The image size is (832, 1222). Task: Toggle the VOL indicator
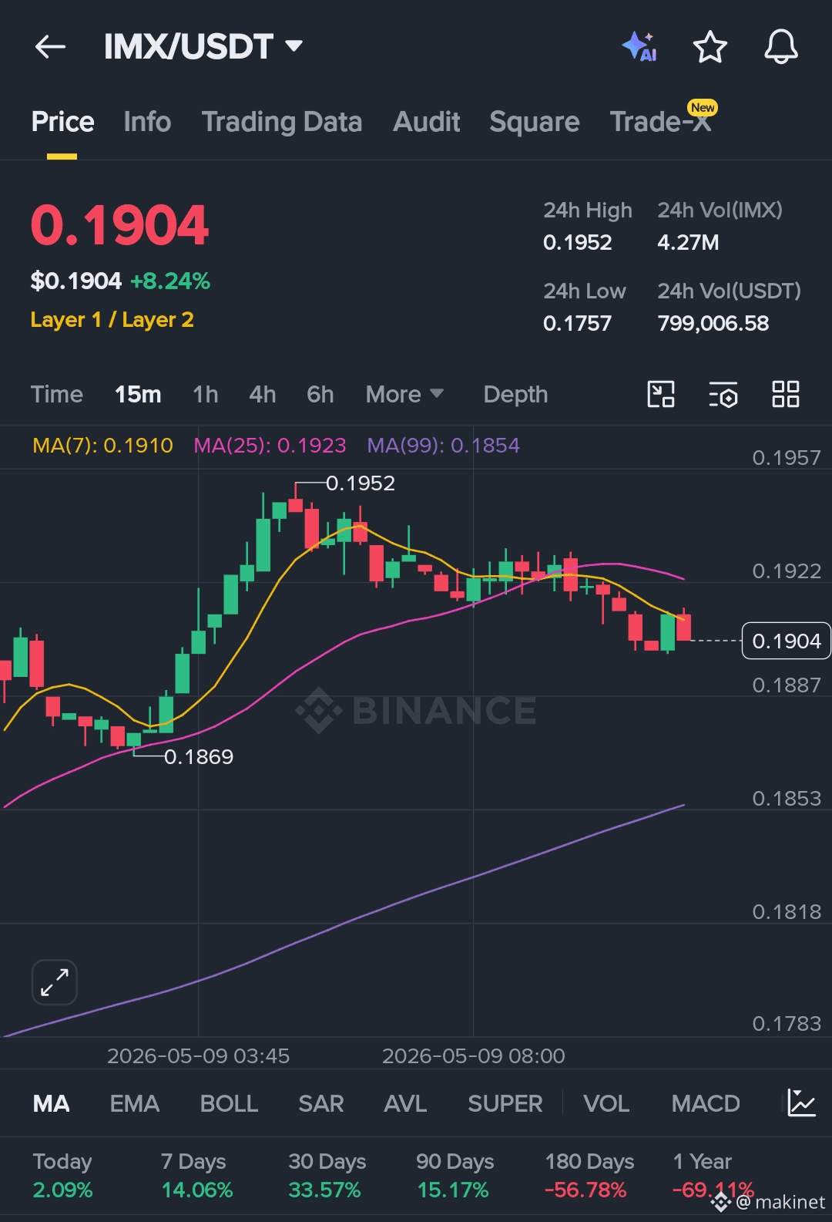click(x=606, y=1104)
